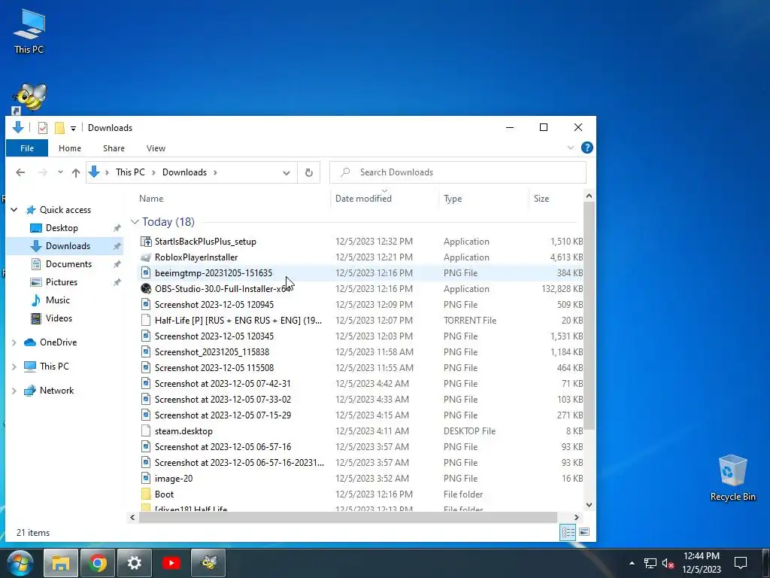Open the Start menu orb

pos(20,563)
